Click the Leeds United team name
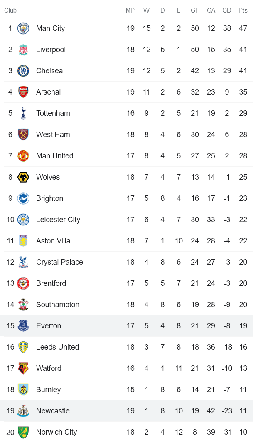 pyautogui.click(x=57, y=347)
